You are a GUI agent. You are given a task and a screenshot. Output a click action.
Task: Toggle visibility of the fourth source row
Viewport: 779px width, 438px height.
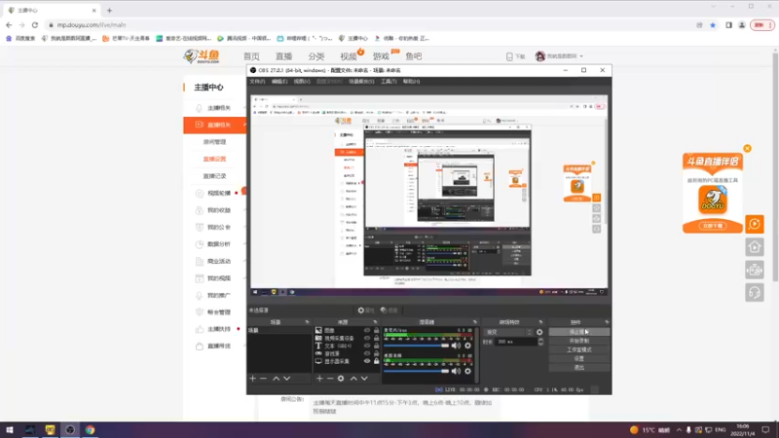click(x=367, y=353)
